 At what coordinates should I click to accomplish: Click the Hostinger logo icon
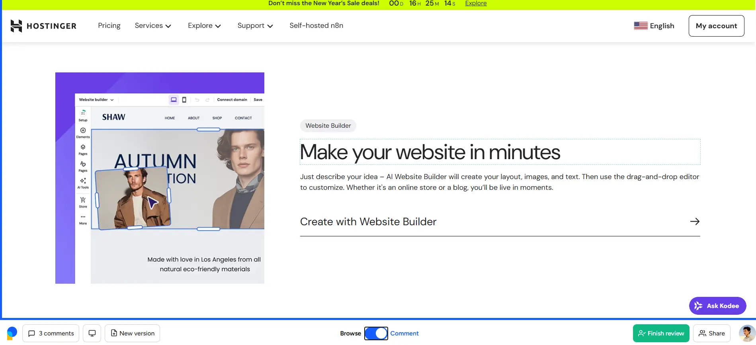point(16,26)
